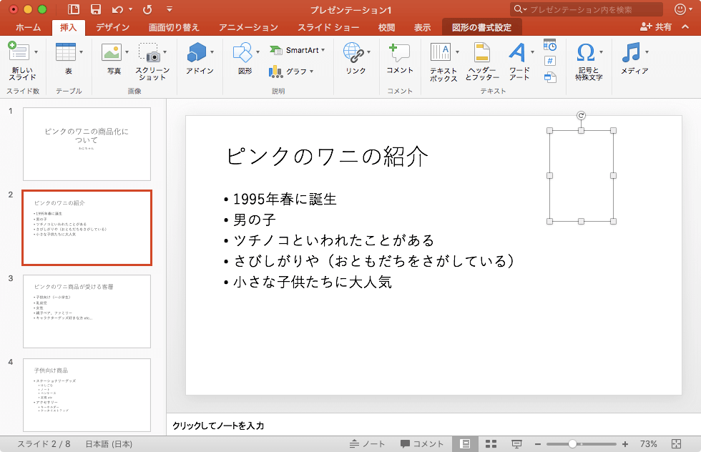The height and width of the screenshot is (452, 701).
Task: Click the 共有 share button
Action: [x=655, y=27]
